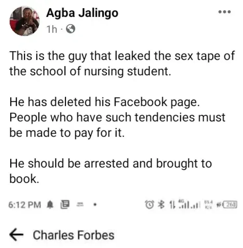Tap the Bluetooth status bar icon
The width and height of the screenshot is (243, 248).
click(161, 204)
